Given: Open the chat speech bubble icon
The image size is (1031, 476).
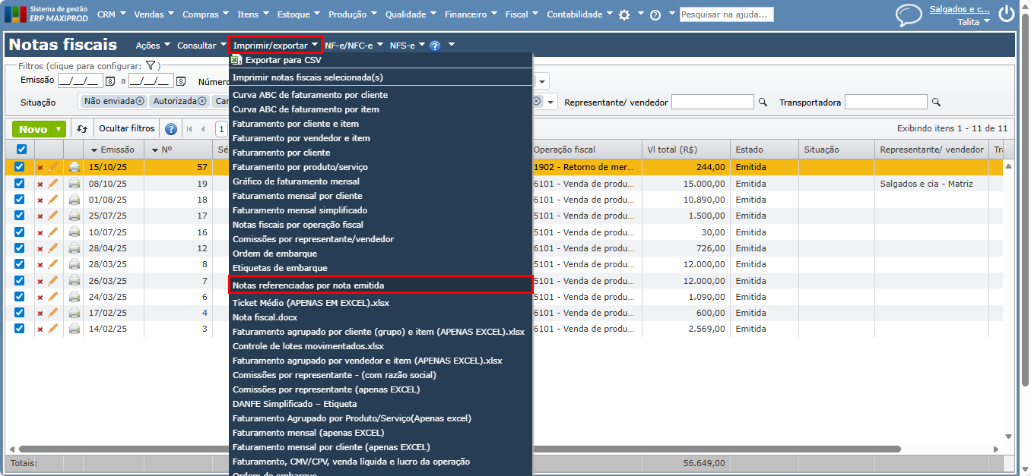Looking at the screenshot, I should pyautogui.click(x=908, y=15).
